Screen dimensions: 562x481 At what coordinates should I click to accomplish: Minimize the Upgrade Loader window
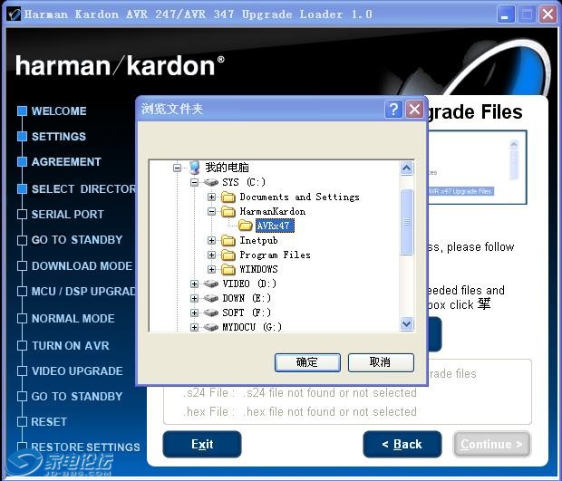[x=506, y=14]
